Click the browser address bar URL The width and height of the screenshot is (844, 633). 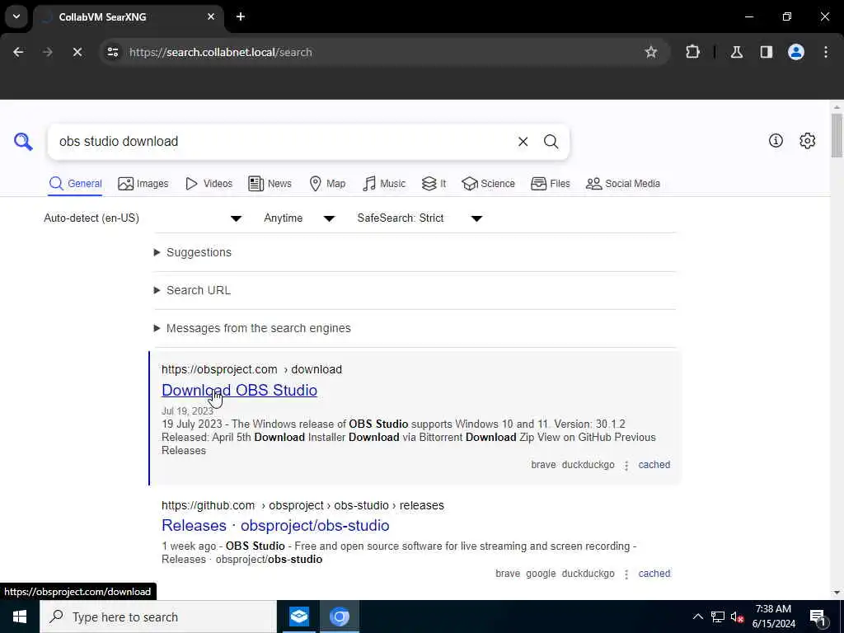[x=221, y=52]
